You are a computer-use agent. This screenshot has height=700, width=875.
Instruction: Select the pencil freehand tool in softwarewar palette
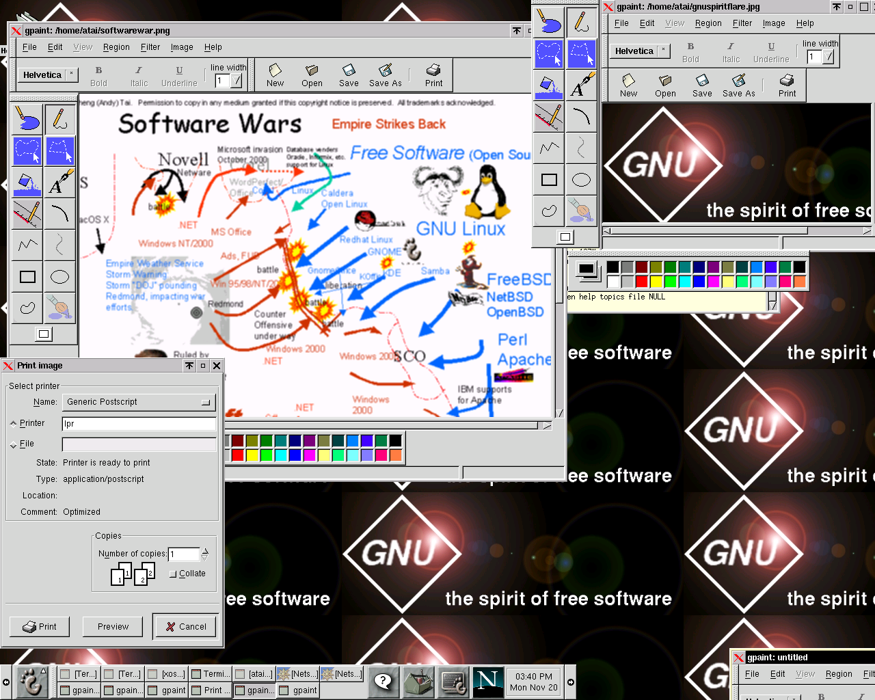(x=59, y=120)
